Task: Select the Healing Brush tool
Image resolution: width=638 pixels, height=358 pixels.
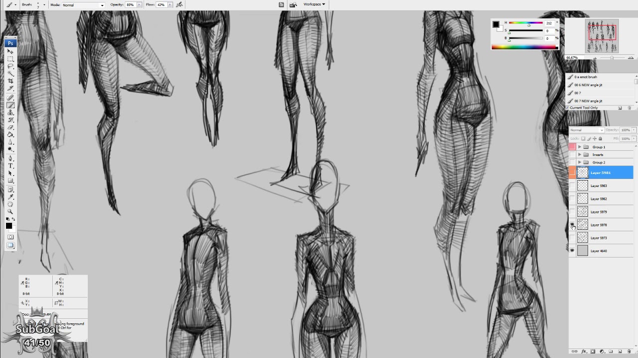Action: [10, 97]
